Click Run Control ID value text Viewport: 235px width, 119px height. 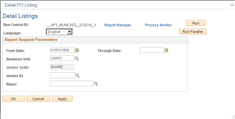click(x=71, y=25)
